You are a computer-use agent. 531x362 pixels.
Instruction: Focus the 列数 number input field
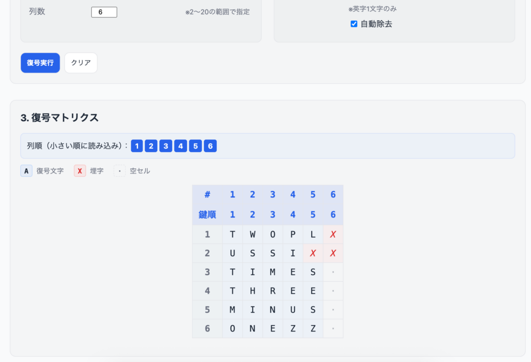(x=104, y=12)
